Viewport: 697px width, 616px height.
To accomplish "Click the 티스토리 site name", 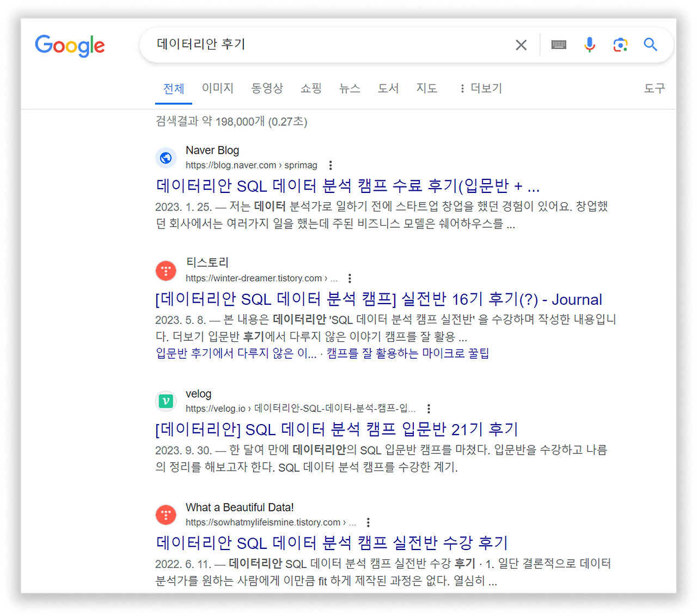I will click(207, 263).
